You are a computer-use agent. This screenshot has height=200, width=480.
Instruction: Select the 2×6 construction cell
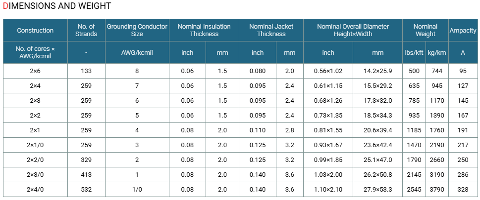35,71
